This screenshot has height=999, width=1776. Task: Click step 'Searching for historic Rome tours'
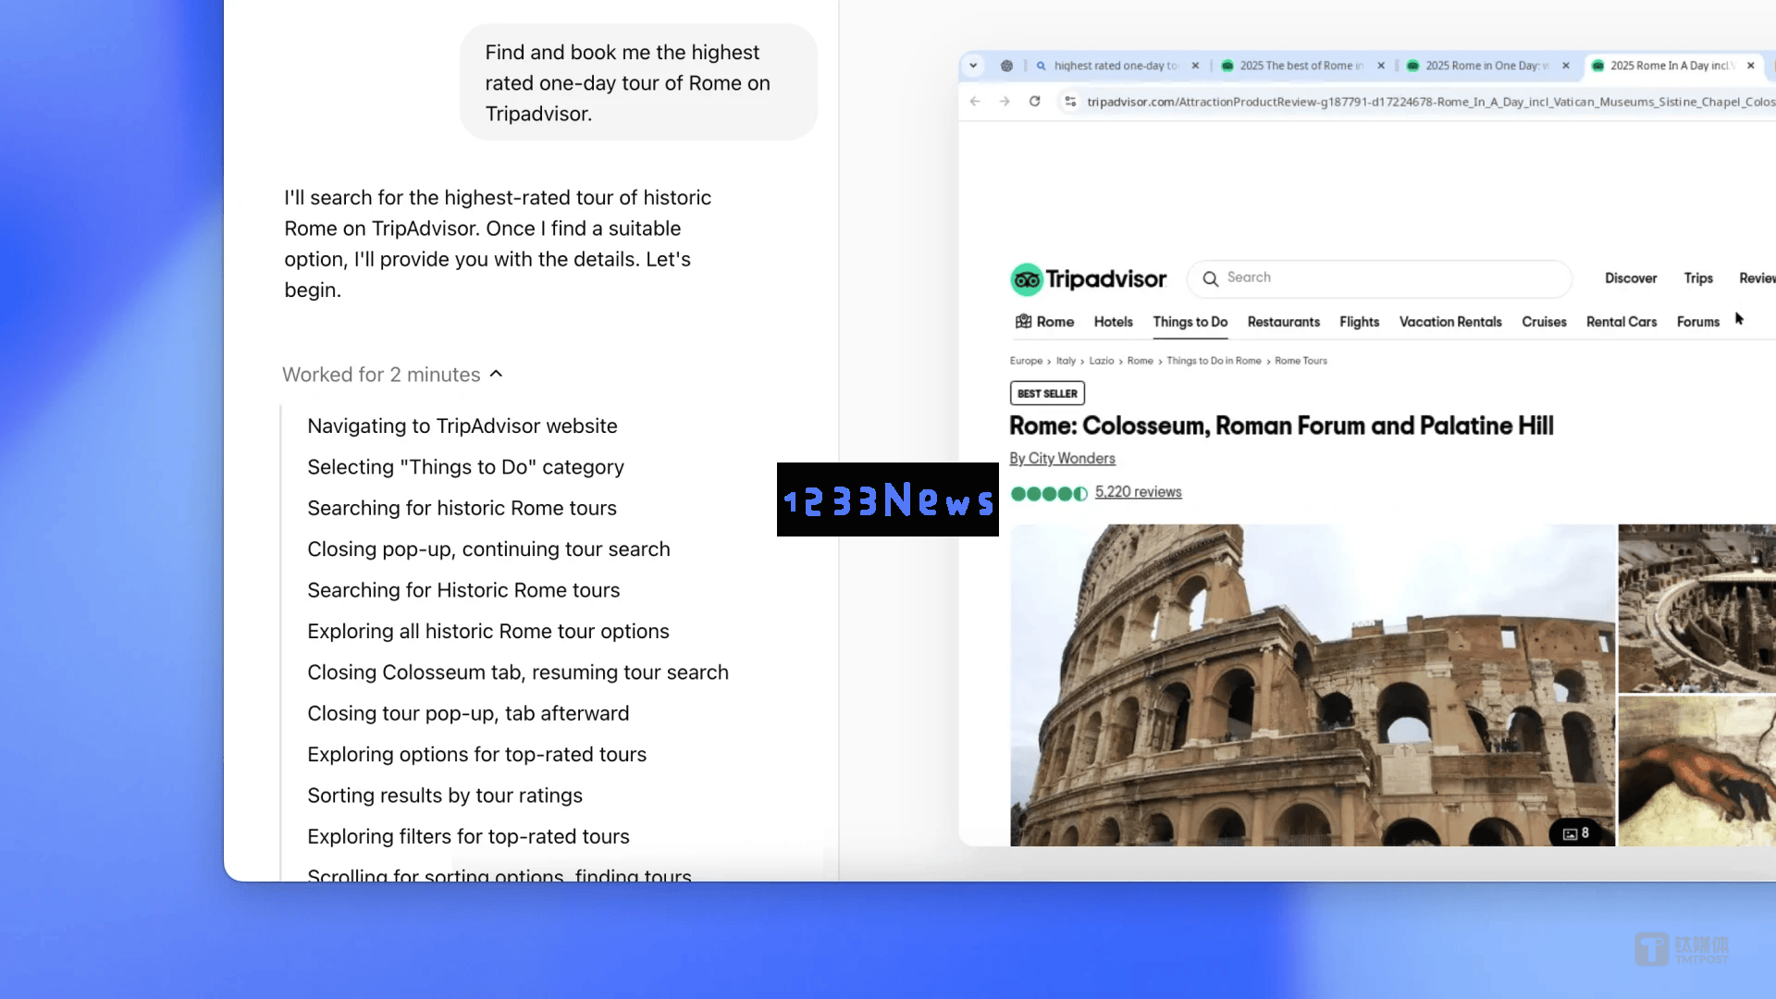point(462,509)
